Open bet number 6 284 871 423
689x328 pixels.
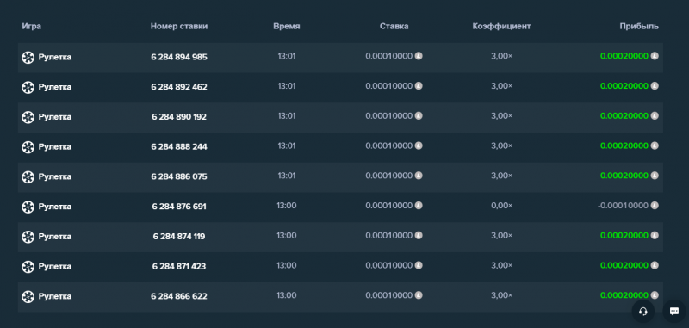pyautogui.click(x=179, y=266)
